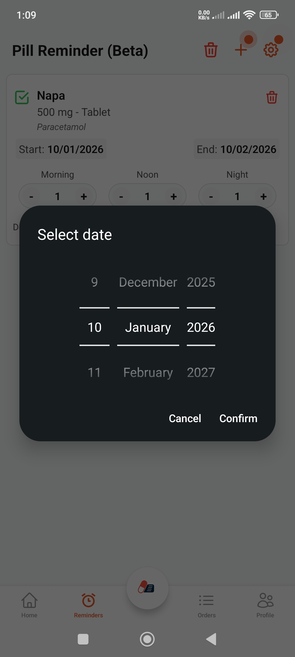Tap the center pill prescription floating button
This screenshot has height=657, width=295.
pos(147,588)
